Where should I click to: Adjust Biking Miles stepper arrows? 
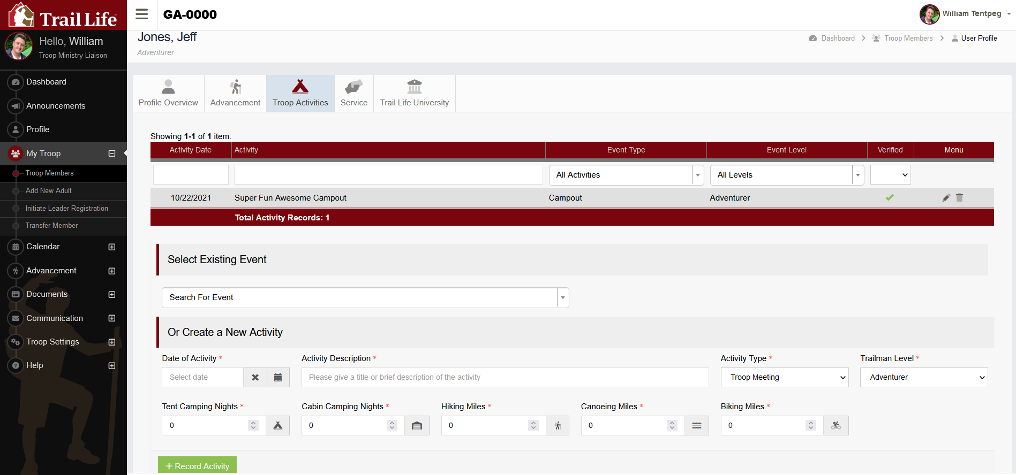coord(811,426)
